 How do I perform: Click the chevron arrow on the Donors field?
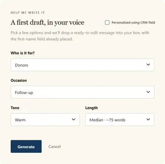(x=148, y=65)
